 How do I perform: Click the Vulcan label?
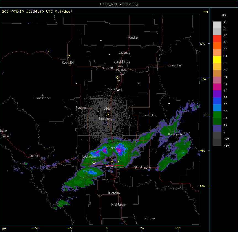[x=150, y=218]
